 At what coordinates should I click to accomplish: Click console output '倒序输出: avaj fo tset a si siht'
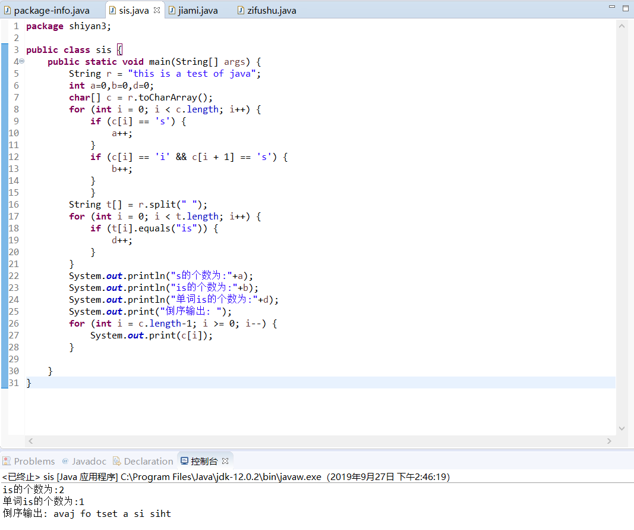pyautogui.click(x=87, y=514)
